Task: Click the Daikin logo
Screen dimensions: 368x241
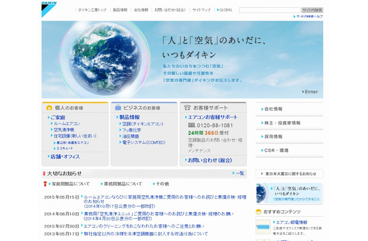Action: 49,10
